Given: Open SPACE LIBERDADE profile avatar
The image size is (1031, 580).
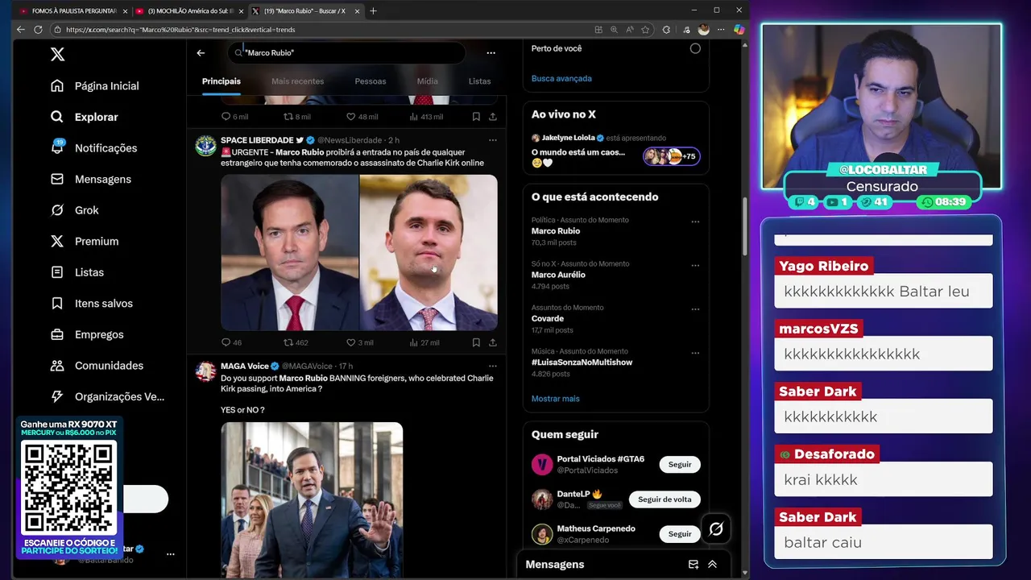Looking at the screenshot, I should 206,146.
